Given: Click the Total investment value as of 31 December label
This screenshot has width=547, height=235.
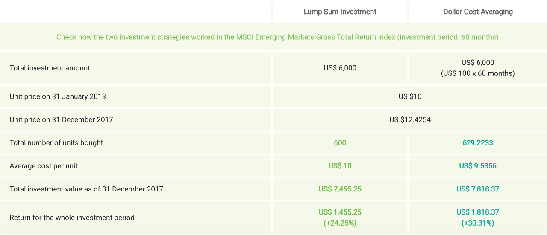Looking at the screenshot, I should pos(86,189).
